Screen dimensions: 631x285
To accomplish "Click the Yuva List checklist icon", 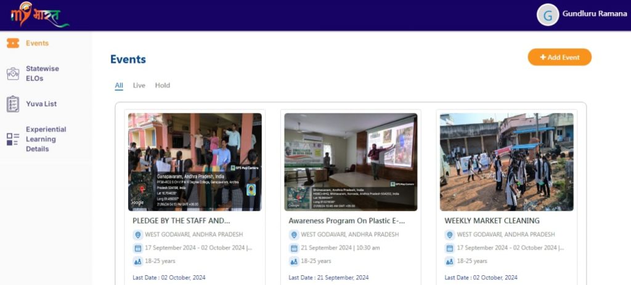I will coord(12,104).
